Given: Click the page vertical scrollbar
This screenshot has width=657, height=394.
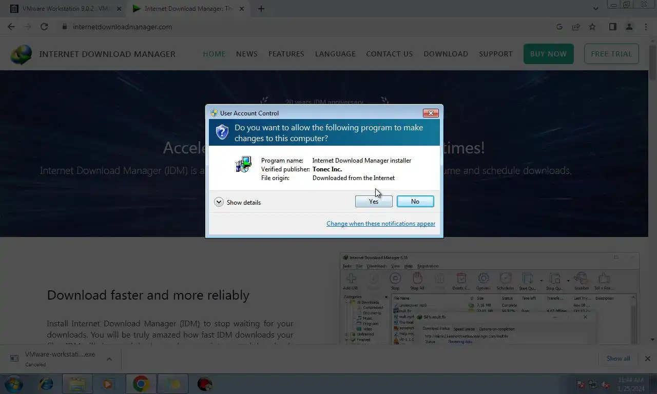Looking at the screenshot, I should pos(652,190).
